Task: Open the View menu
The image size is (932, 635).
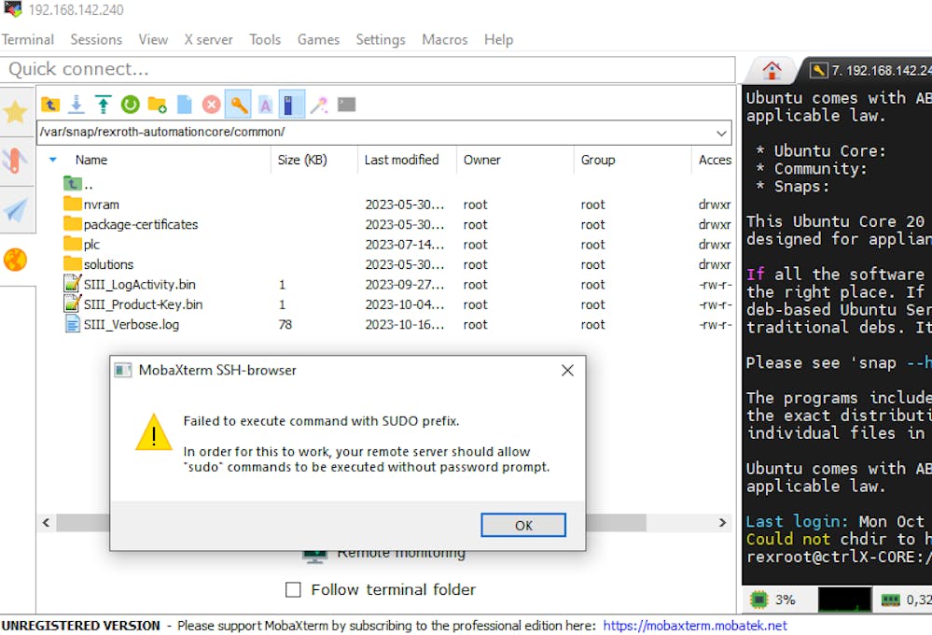Action: click(153, 39)
